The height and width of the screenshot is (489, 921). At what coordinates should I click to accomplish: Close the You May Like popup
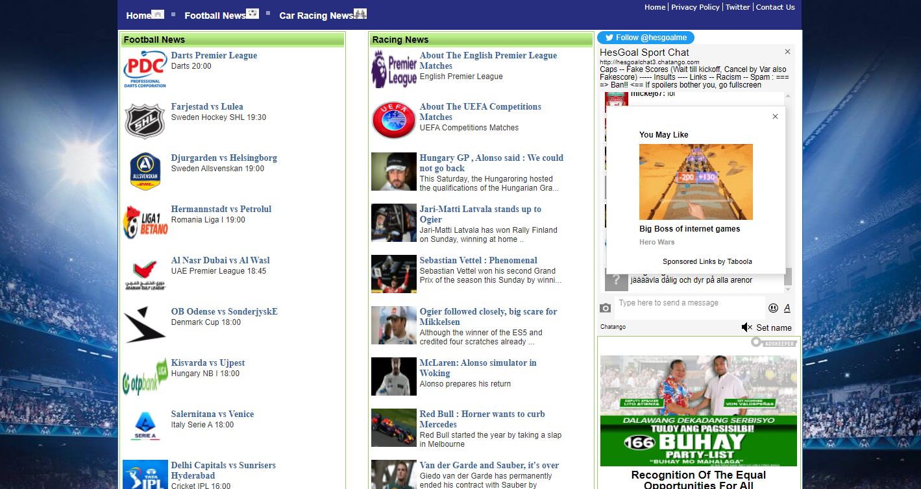[x=775, y=117]
